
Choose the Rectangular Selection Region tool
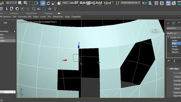click(x=31, y=3)
